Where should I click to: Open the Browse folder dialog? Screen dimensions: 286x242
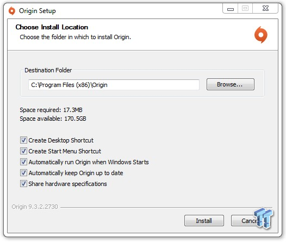(x=231, y=84)
